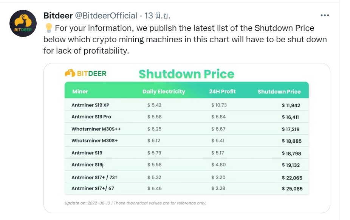Image resolution: width=350 pixels, height=220 pixels.
Task: Open the @BitdeerOfficial handle link
Action: pos(106,15)
